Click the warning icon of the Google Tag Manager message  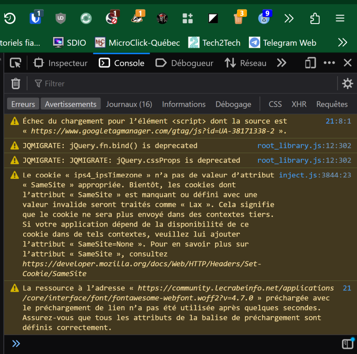15,121
